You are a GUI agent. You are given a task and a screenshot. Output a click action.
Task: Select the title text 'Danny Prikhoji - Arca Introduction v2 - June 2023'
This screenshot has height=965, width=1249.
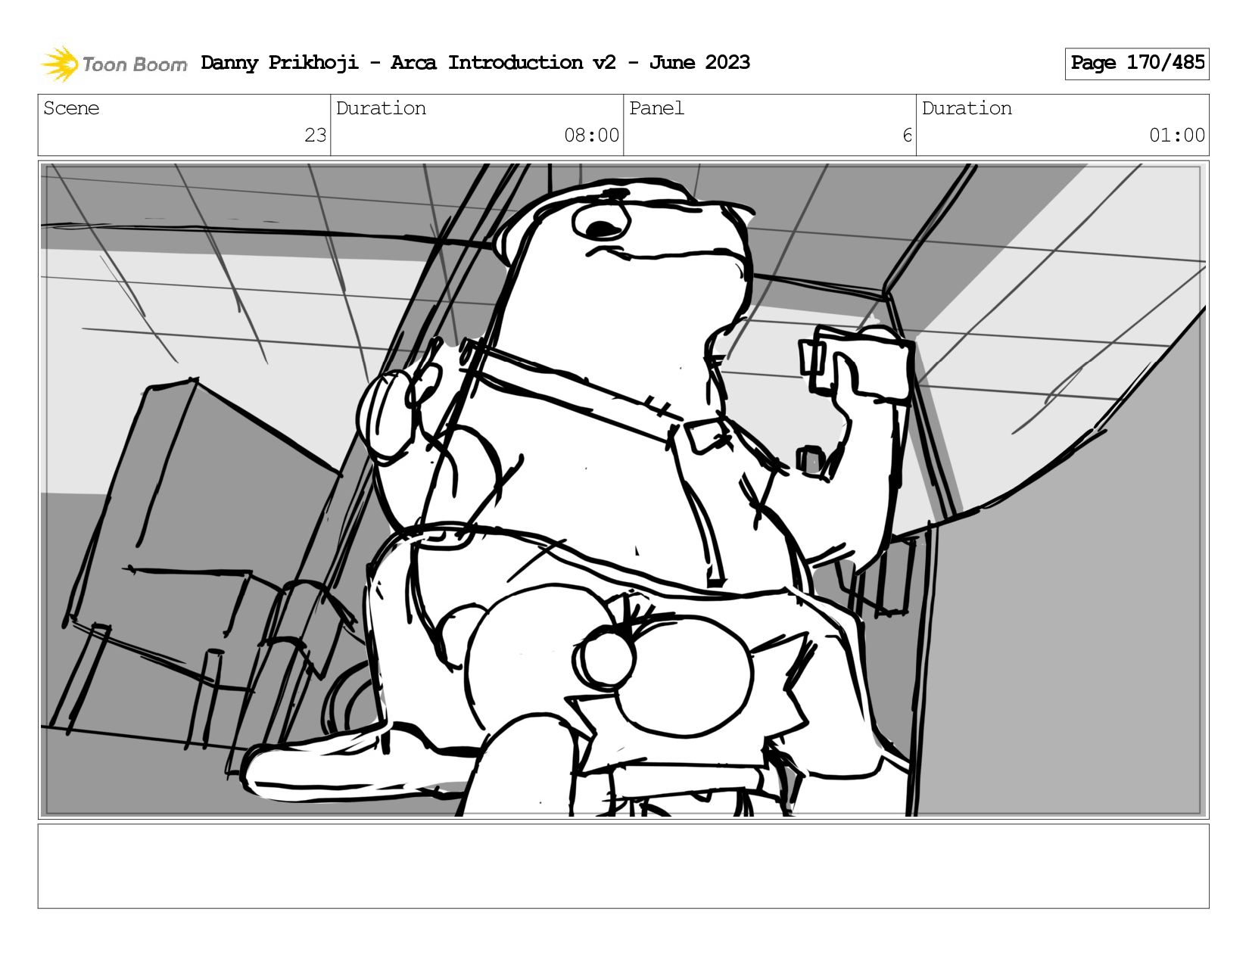click(x=475, y=63)
